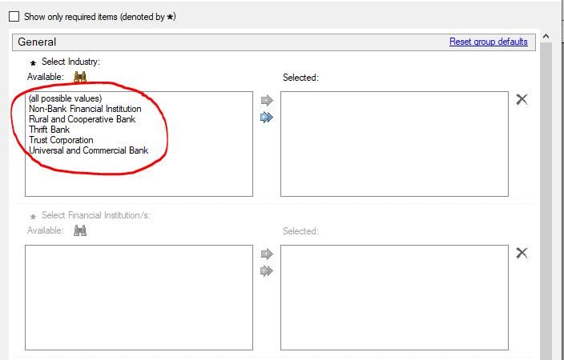Select (all possible values) in Industry list

[x=65, y=98]
